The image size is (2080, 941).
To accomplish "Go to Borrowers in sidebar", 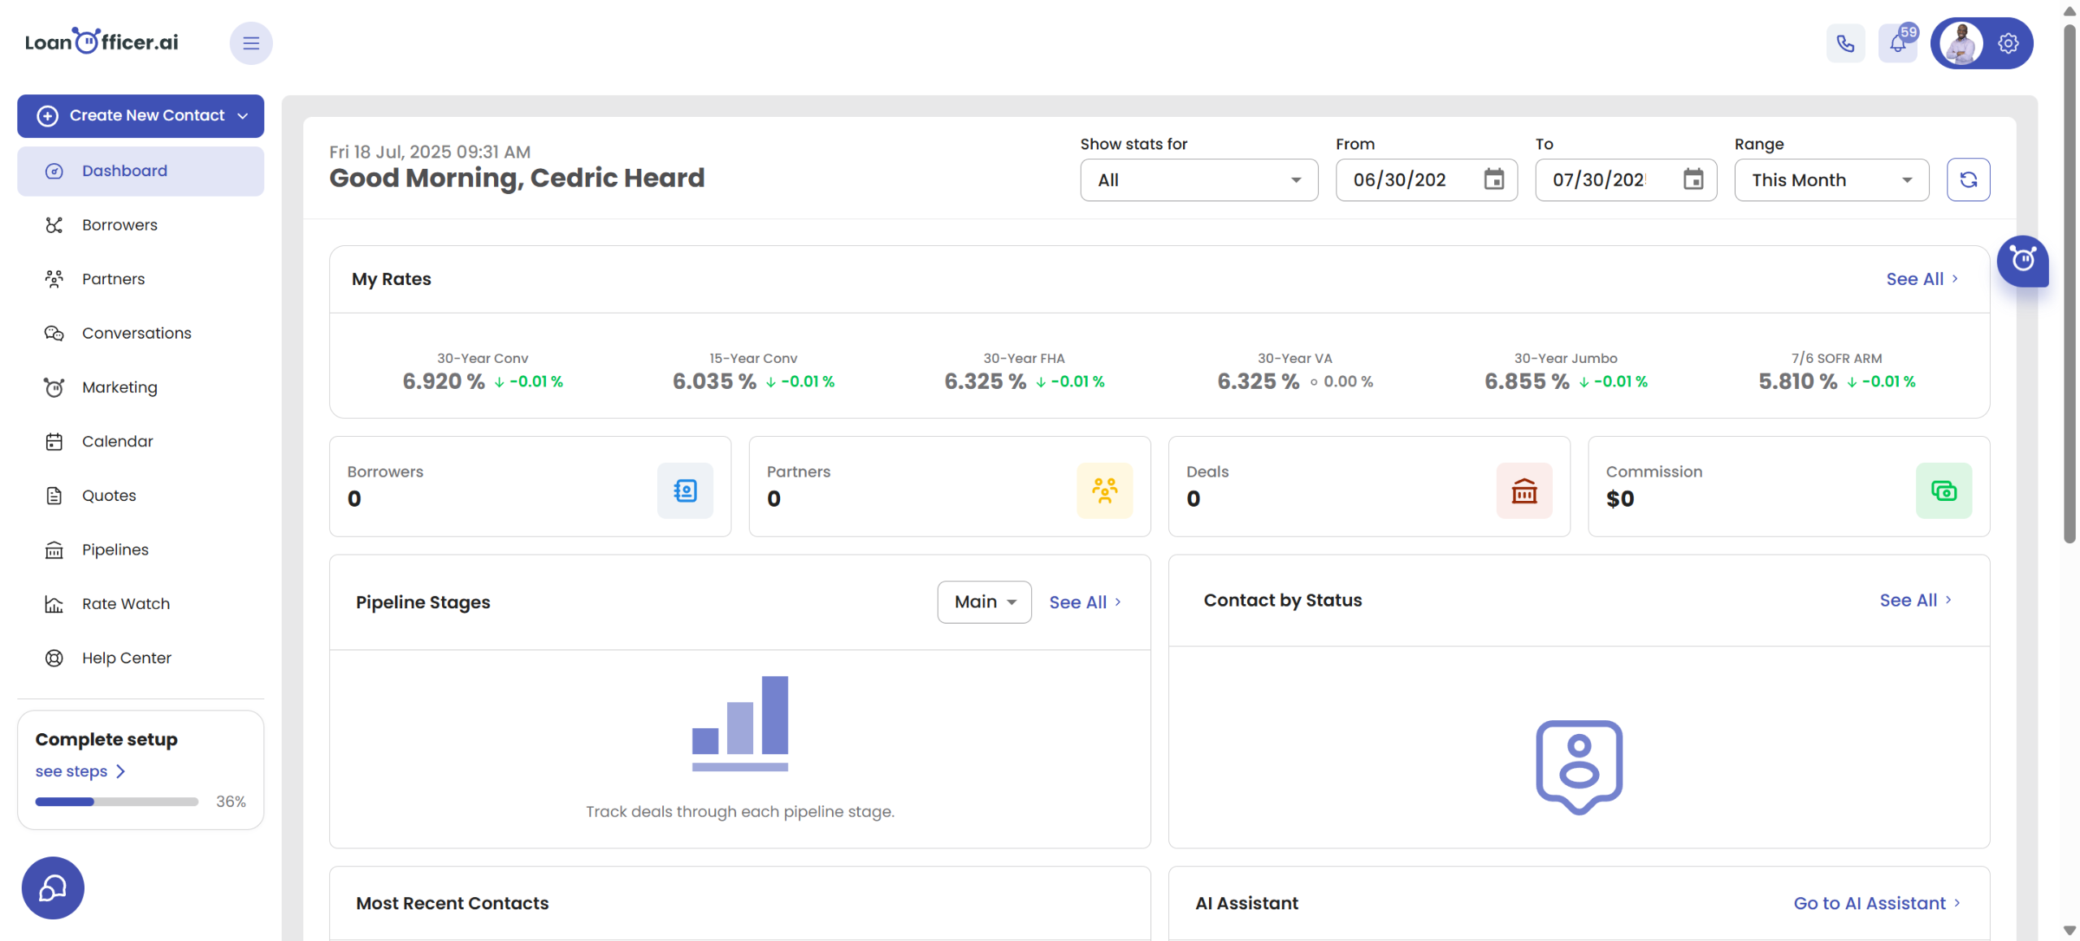I will [119, 225].
